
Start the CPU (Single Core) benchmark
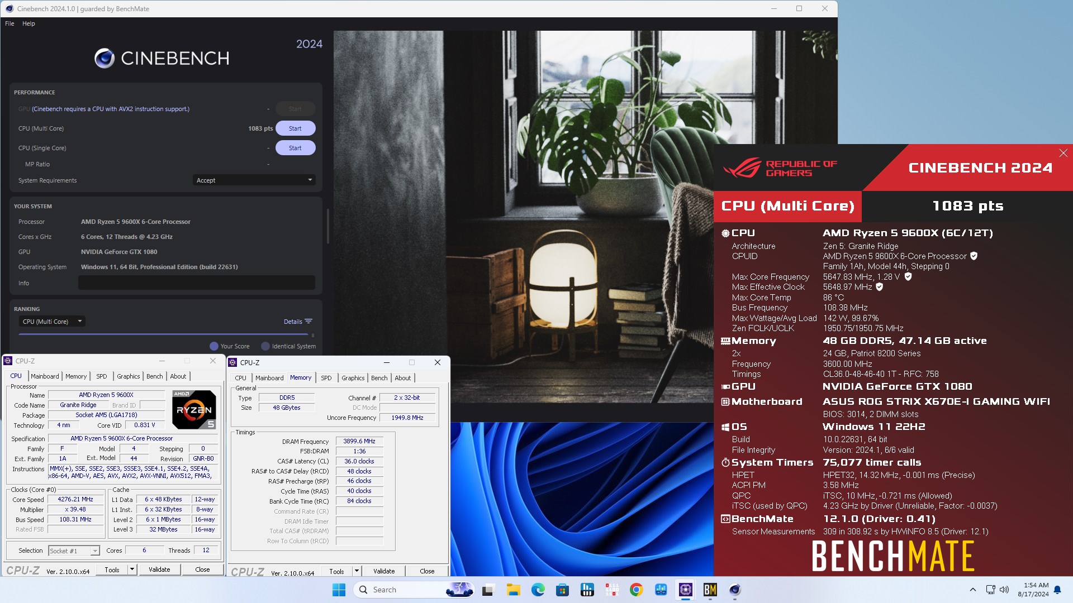295,148
